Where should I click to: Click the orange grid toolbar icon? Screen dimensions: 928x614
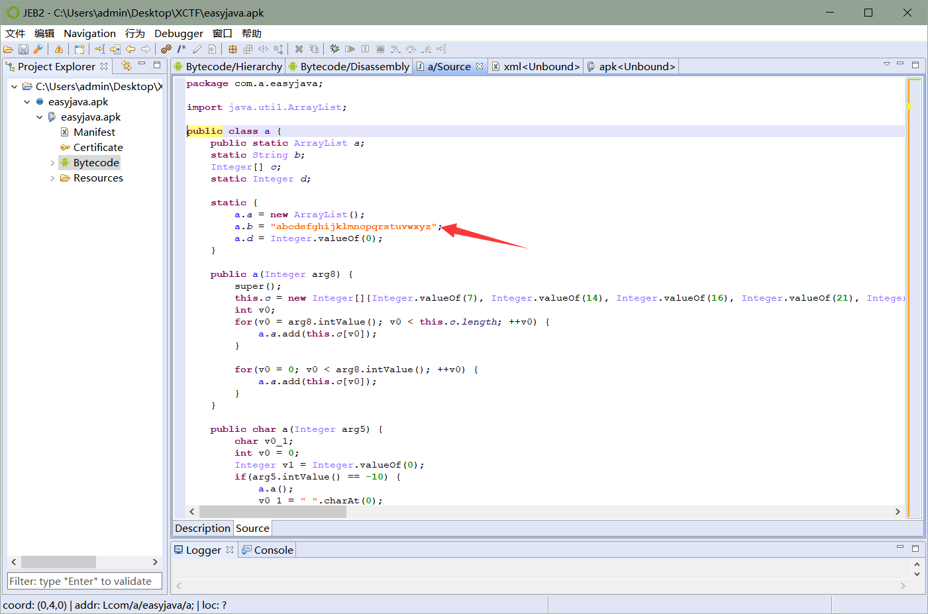(x=232, y=49)
